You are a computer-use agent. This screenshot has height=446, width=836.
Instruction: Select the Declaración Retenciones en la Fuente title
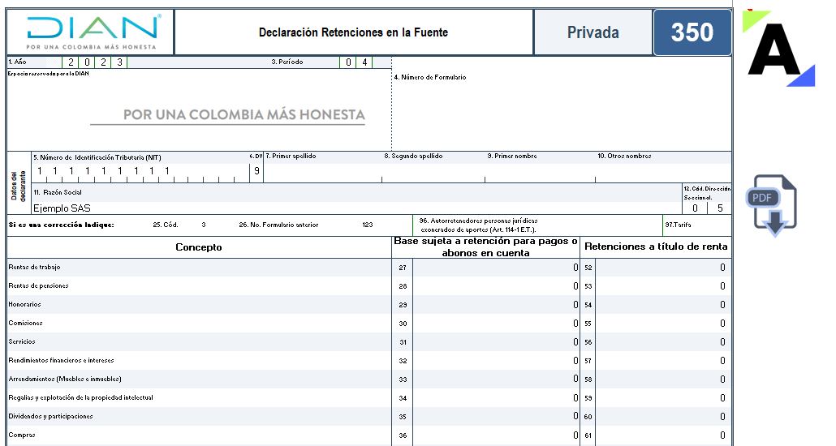(x=353, y=32)
